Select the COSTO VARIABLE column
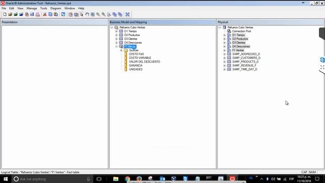 (x=140, y=58)
